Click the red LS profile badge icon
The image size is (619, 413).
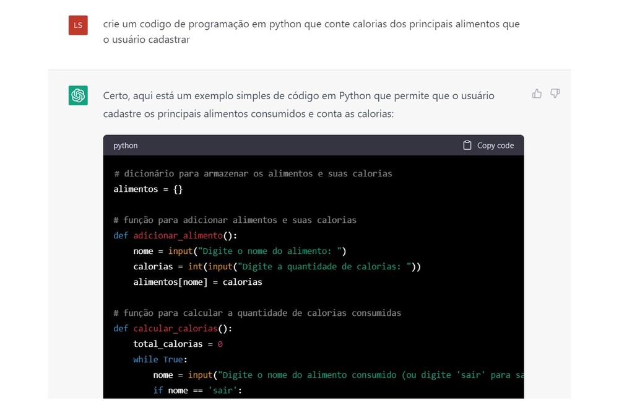tap(78, 26)
